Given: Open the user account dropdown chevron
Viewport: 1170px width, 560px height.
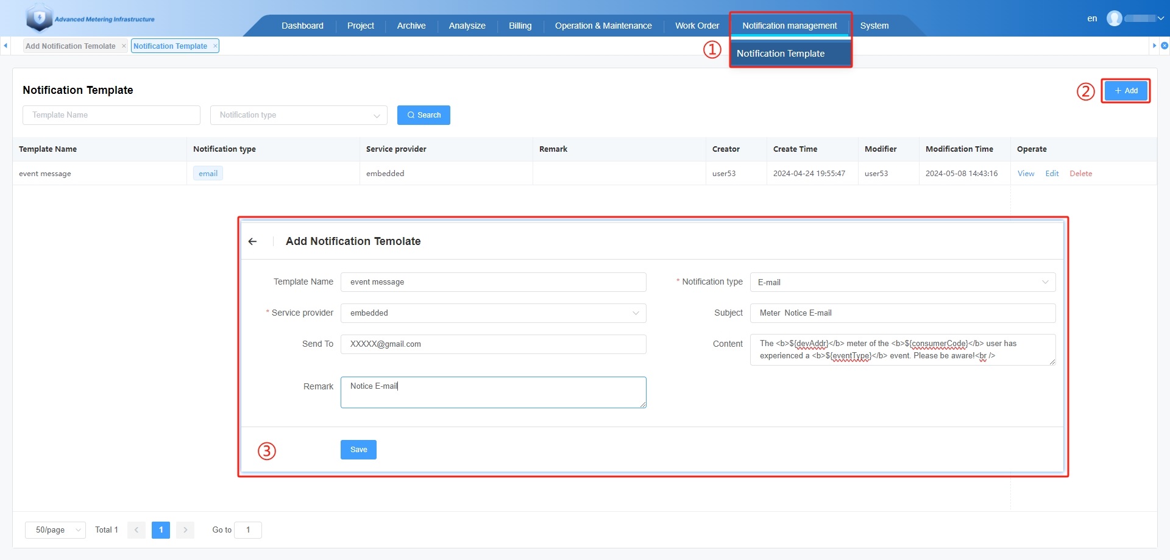Looking at the screenshot, I should (1160, 18).
